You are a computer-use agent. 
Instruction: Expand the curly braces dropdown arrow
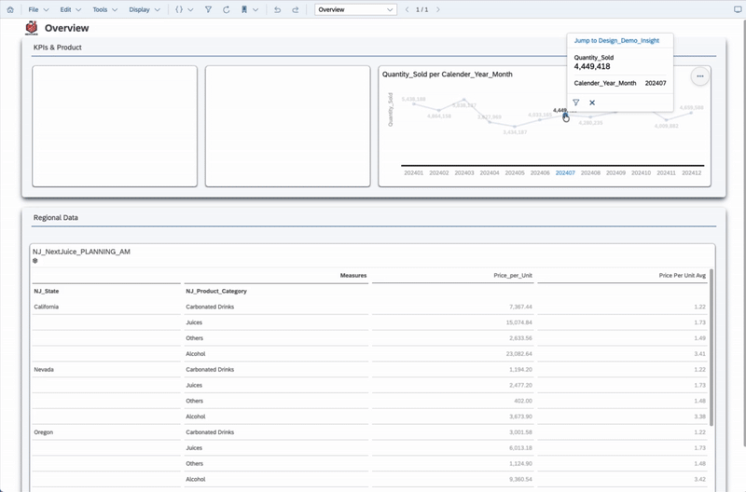click(x=190, y=9)
